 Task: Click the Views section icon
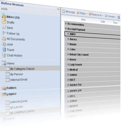(4, 63)
